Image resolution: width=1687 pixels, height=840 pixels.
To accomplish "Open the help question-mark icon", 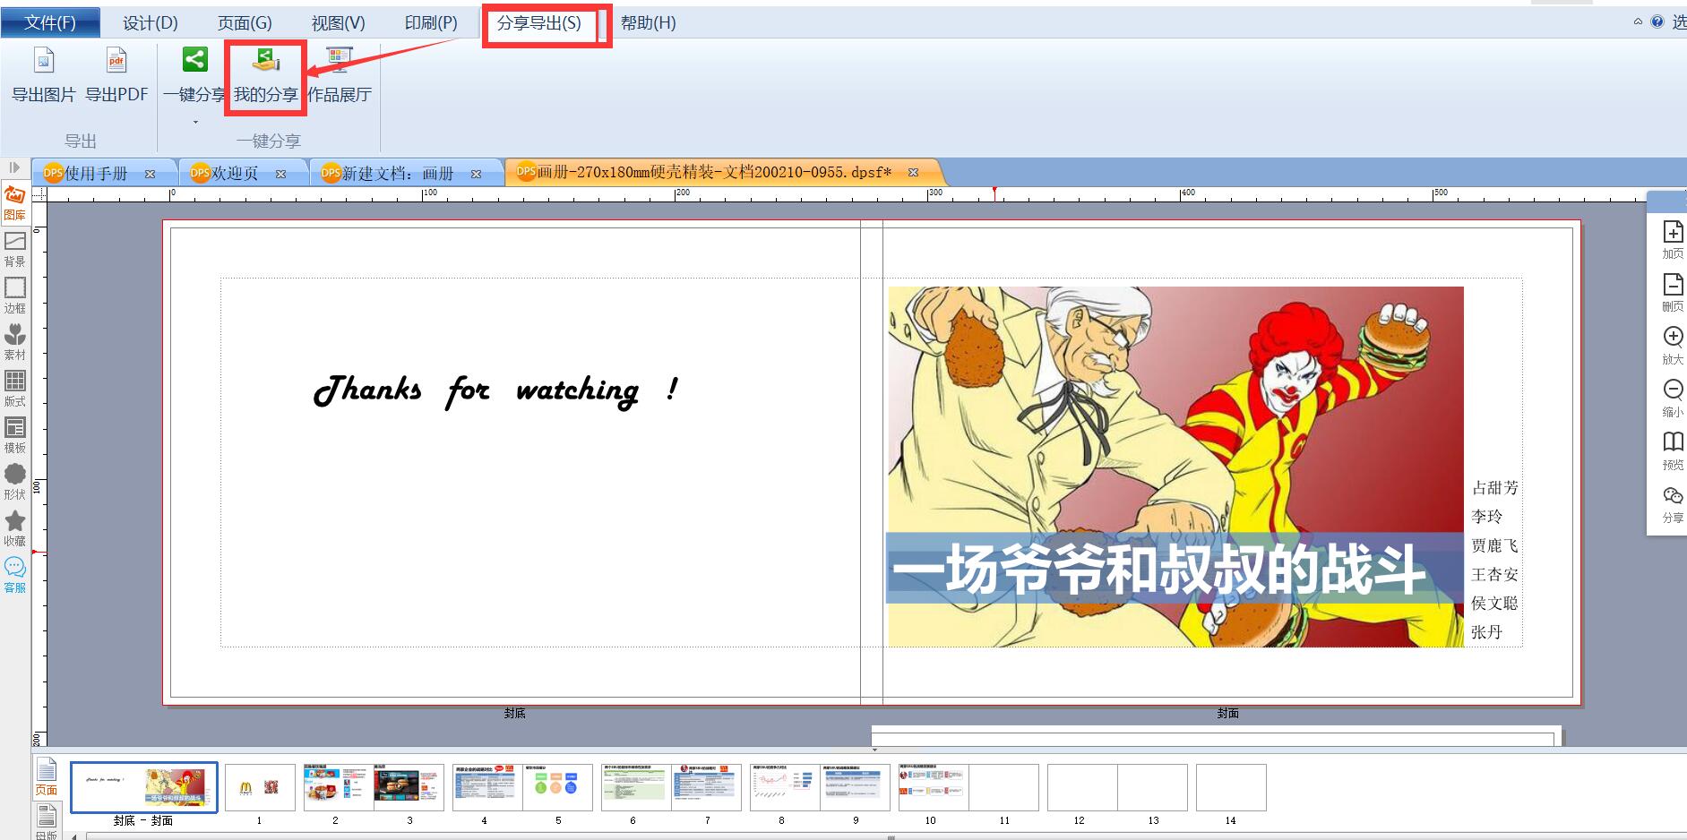I will tap(1657, 21).
